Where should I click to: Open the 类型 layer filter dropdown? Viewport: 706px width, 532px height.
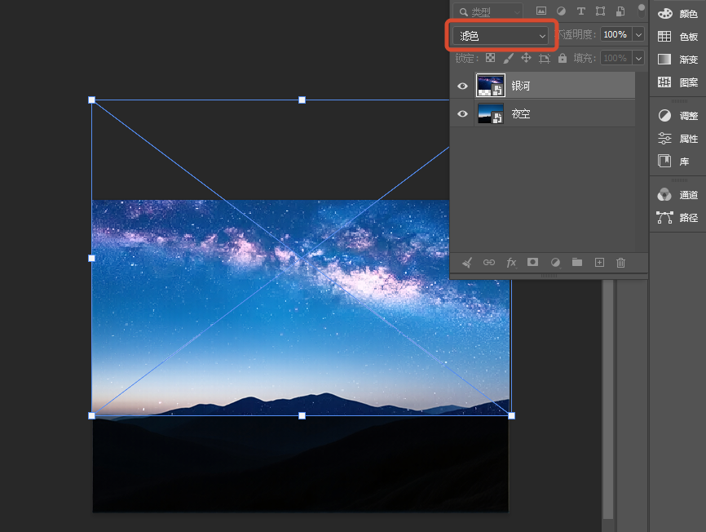click(x=488, y=11)
